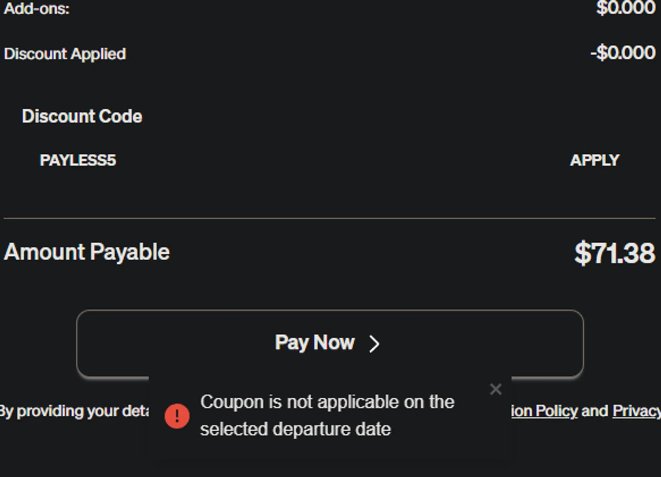Click the $0.000 add-ons price

coord(625,7)
